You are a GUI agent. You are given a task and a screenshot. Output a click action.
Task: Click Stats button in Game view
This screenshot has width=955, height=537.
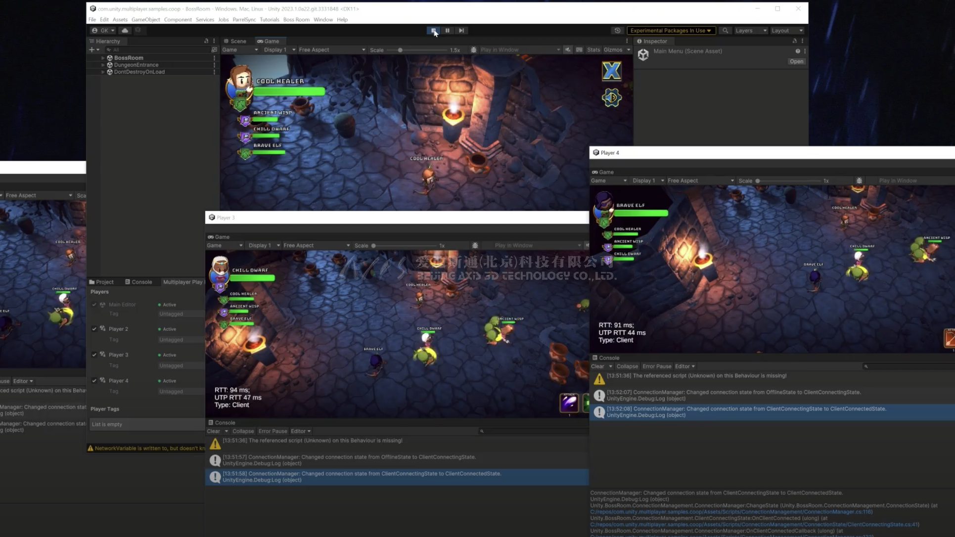pyautogui.click(x=593, y=50)
